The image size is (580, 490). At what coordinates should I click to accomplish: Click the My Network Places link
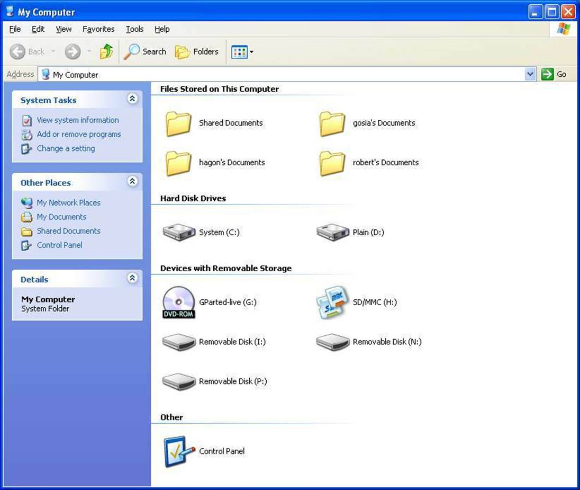pos(68,203)
